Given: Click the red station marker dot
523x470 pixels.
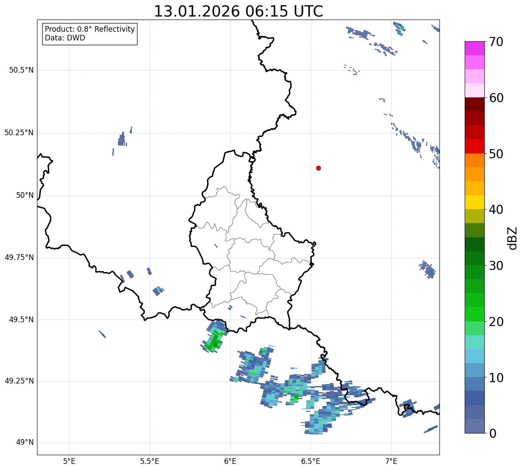Looking at the screenshot, I should click(x=318, y=168).
